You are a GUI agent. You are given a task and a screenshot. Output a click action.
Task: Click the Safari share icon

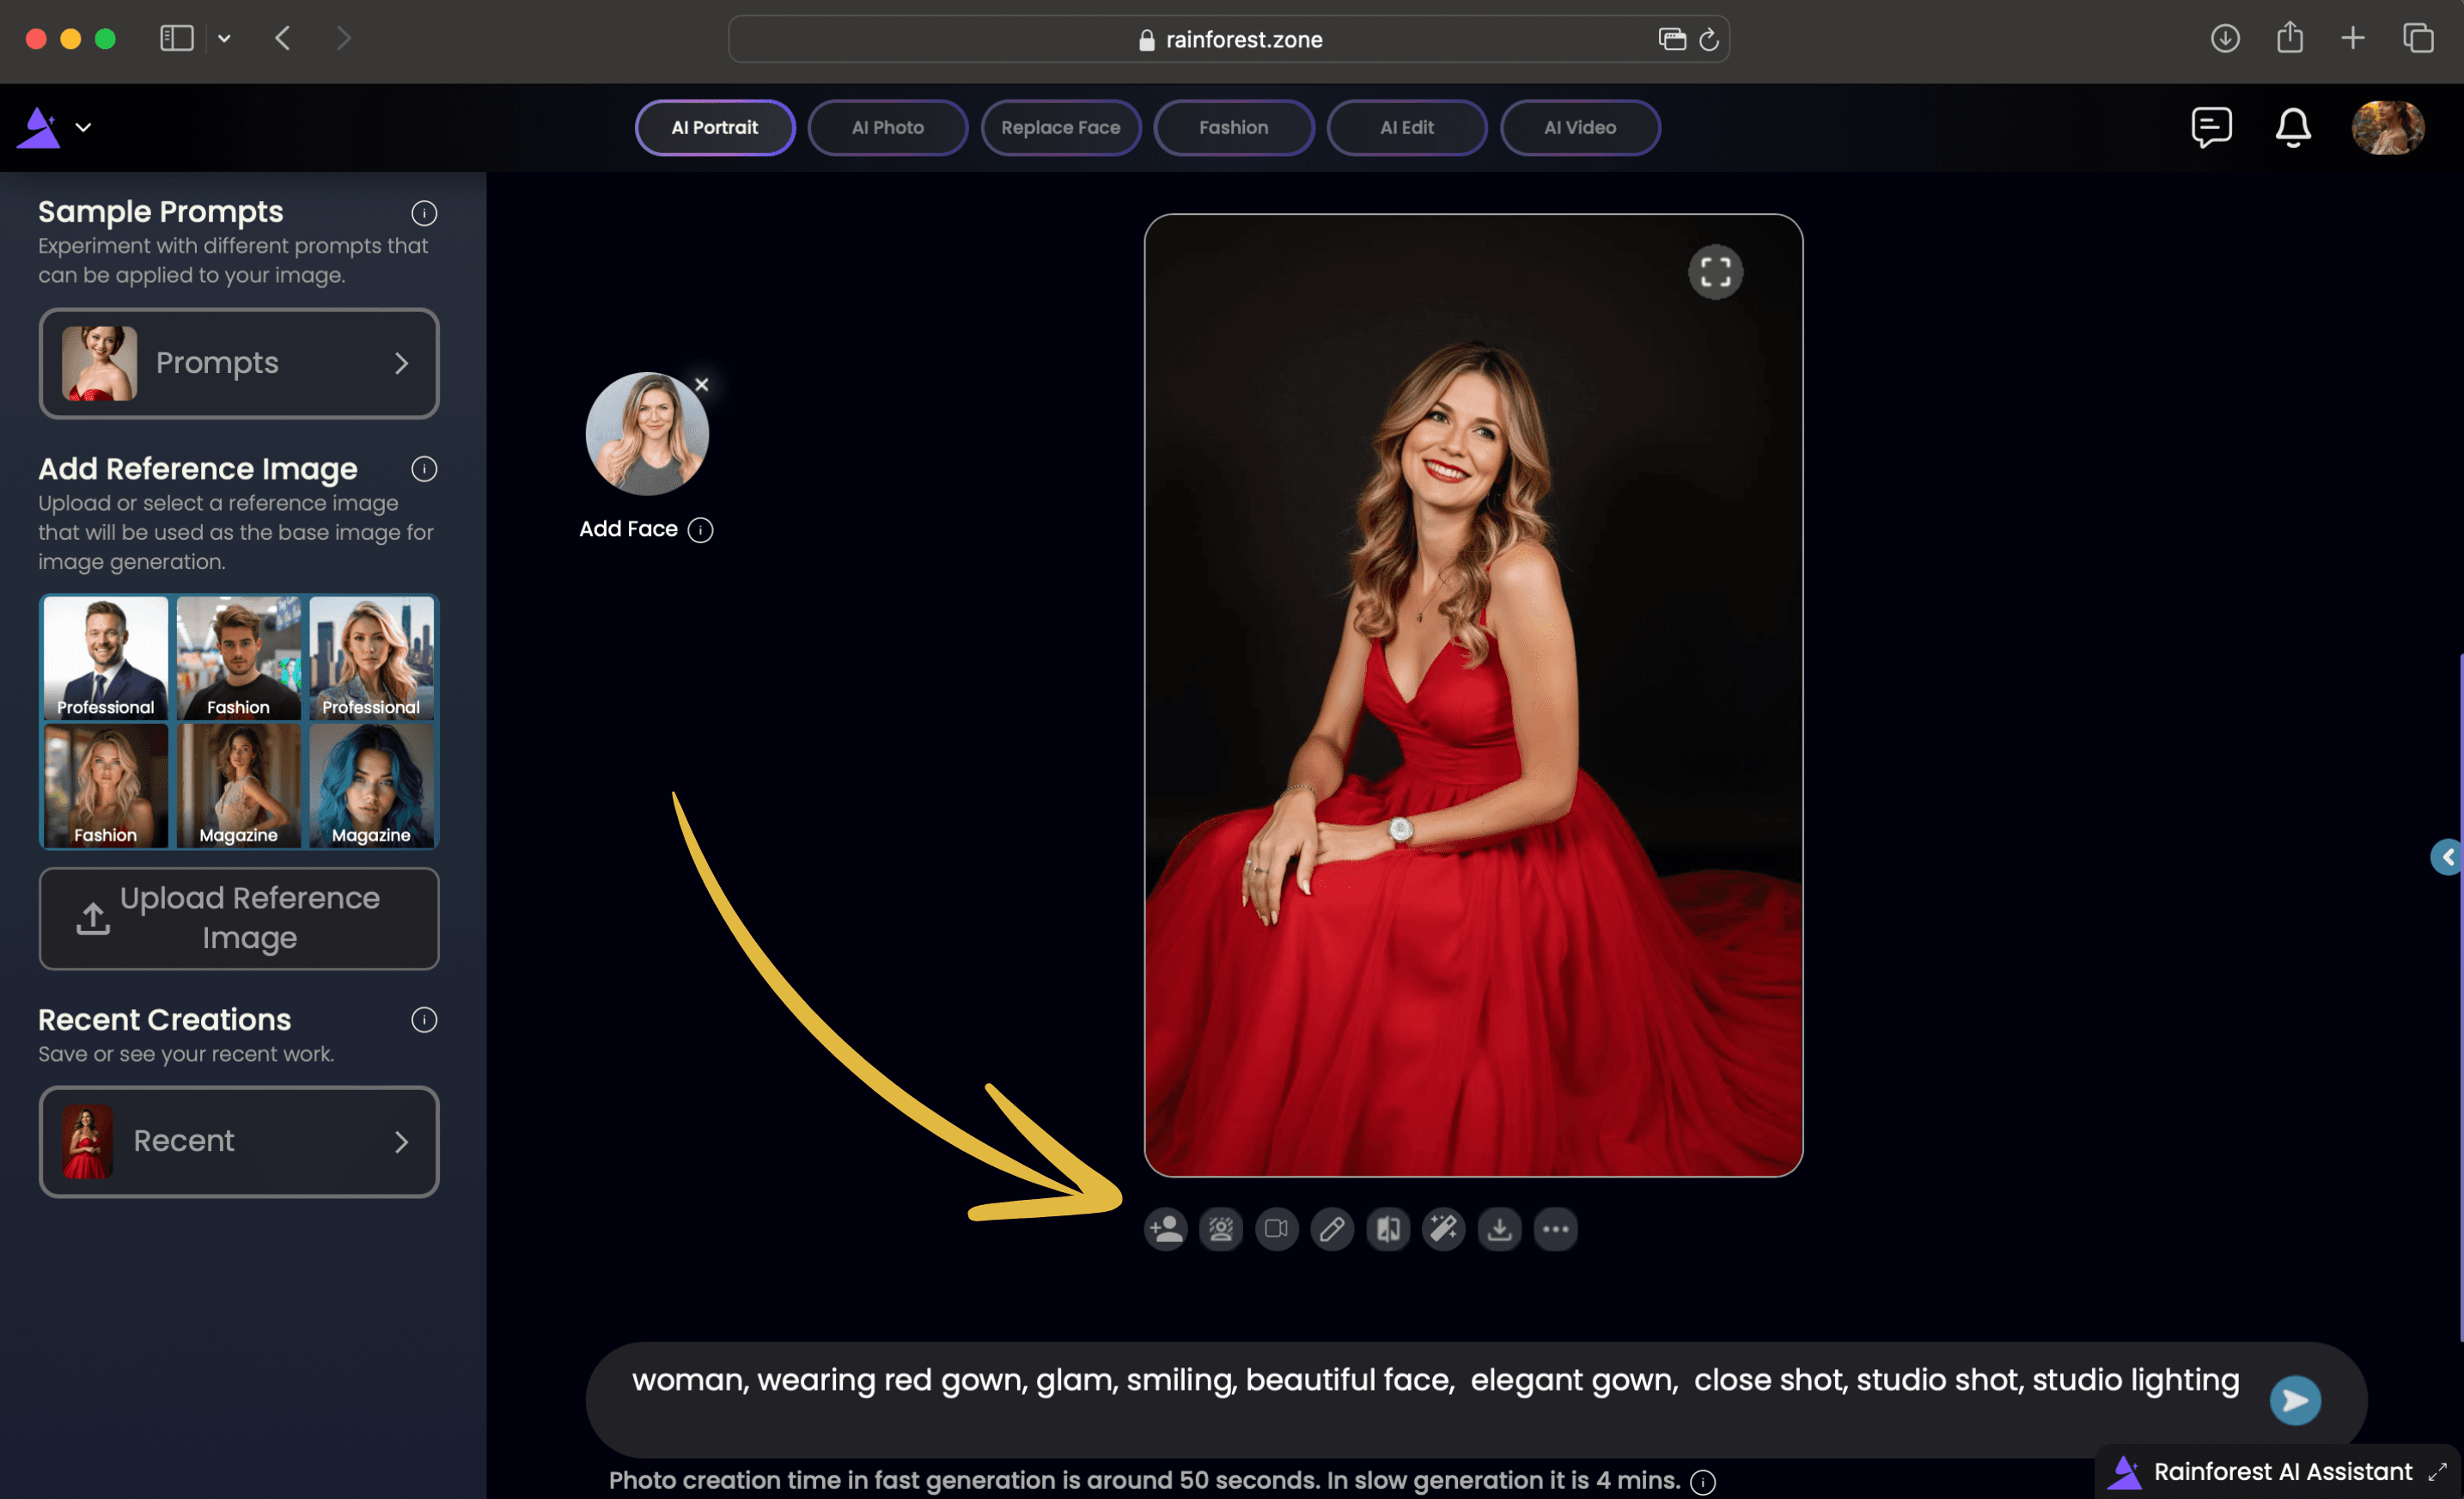(2290, 38)
